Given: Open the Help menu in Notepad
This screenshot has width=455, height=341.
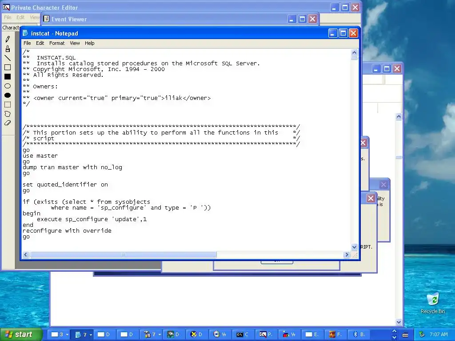Looking at the screenshot, I should pyautogui.click(x=89, y=43).
